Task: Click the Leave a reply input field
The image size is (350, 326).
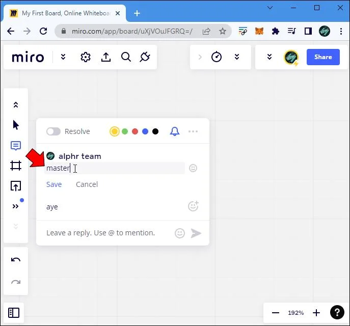Action: coord(101,233)
